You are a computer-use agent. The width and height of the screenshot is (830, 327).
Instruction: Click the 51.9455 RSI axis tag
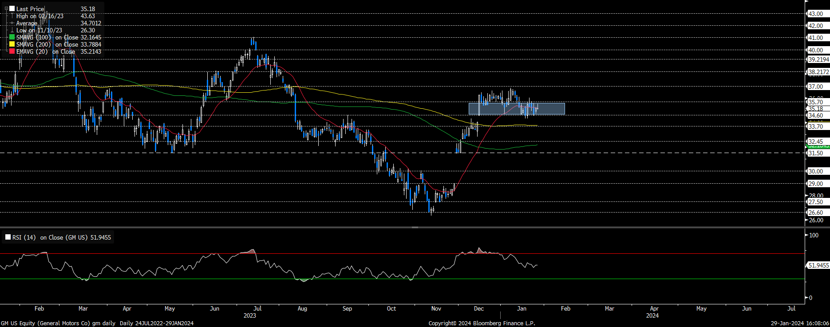[x=818, y=265]
